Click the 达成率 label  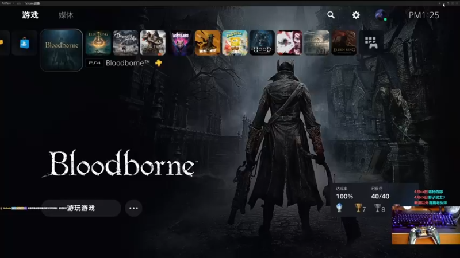click(342, 189)
